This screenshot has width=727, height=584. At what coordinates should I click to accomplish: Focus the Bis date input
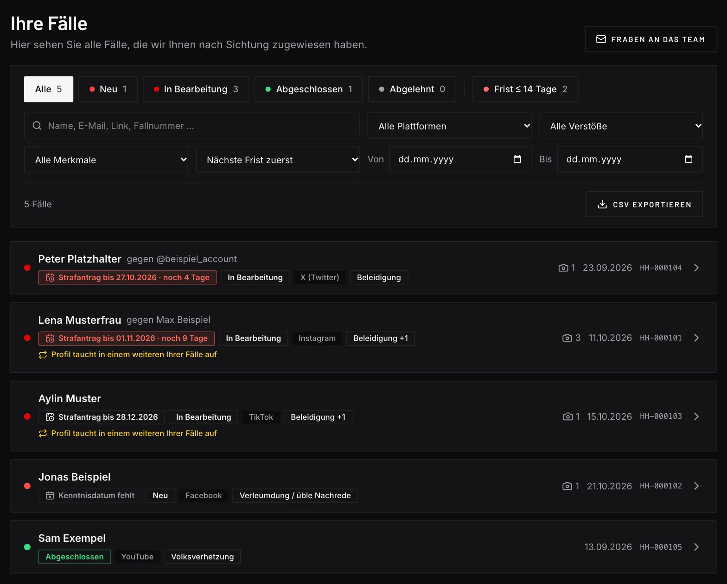click(x=630, y=160)
